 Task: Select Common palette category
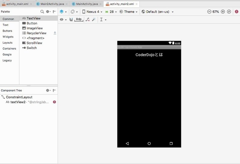[x=10, y=19]
